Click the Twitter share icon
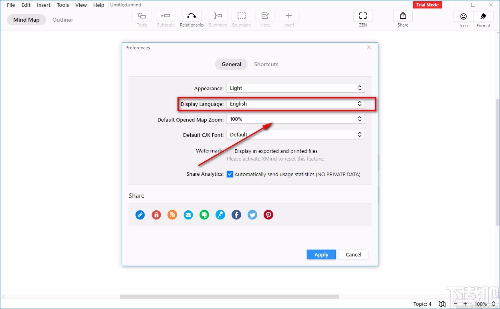The image size is (500, 309). click(x=252, y=215)
